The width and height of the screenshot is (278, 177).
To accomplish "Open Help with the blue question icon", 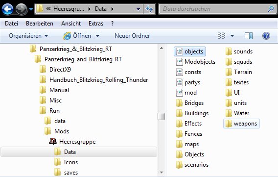I will point(266,36).
